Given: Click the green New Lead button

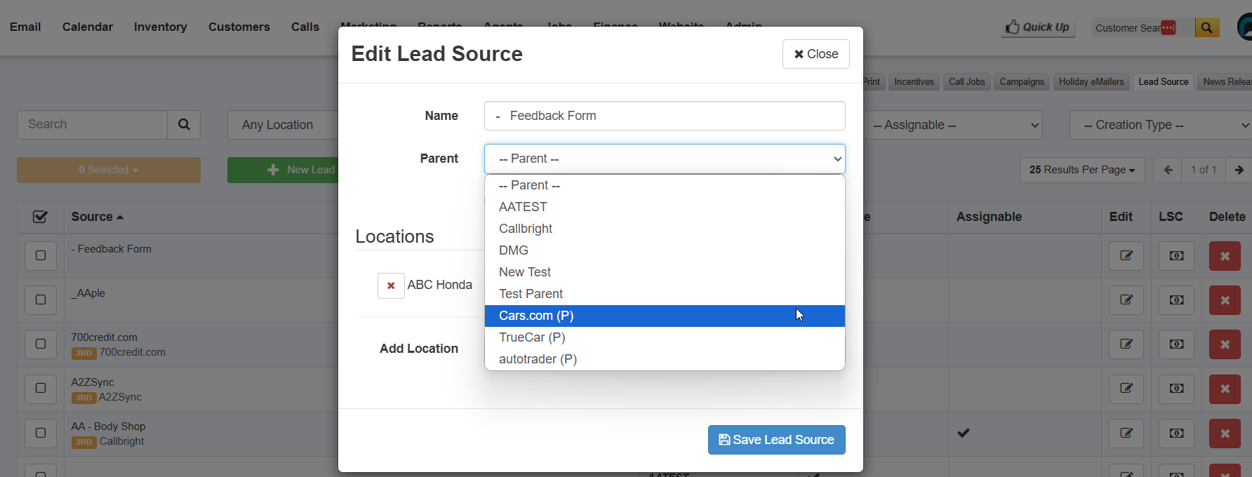Looking at the screenshot, I should pos(283,170).
